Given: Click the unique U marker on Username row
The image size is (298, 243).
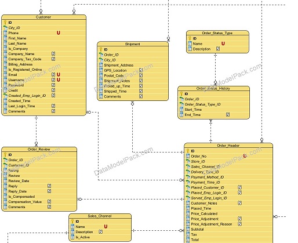Looking at the screenshot, I should click(59, 80).
